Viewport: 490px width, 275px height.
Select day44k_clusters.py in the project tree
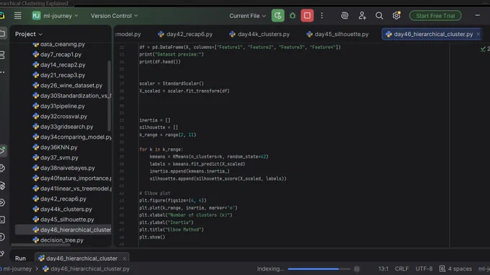tap(62, 209)
